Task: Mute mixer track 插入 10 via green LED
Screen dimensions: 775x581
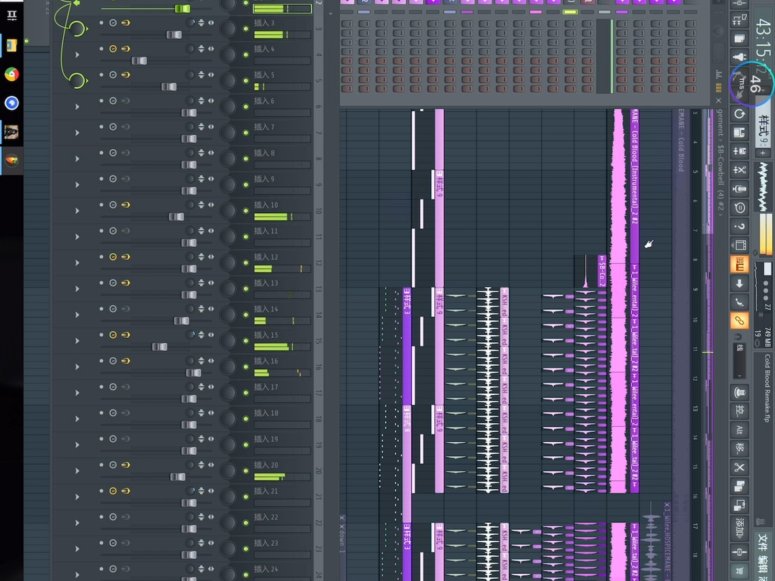Action: 246,211
